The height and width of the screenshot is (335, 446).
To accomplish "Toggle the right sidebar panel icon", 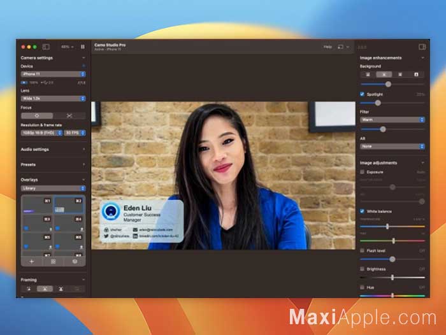I will 422,46.
